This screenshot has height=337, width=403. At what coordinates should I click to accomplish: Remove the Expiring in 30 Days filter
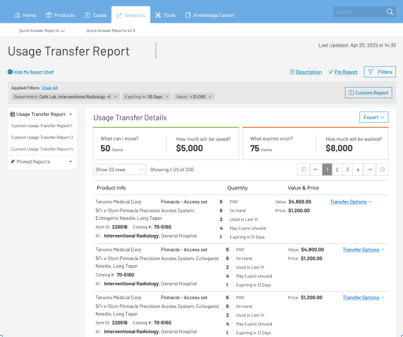point(168,97)
